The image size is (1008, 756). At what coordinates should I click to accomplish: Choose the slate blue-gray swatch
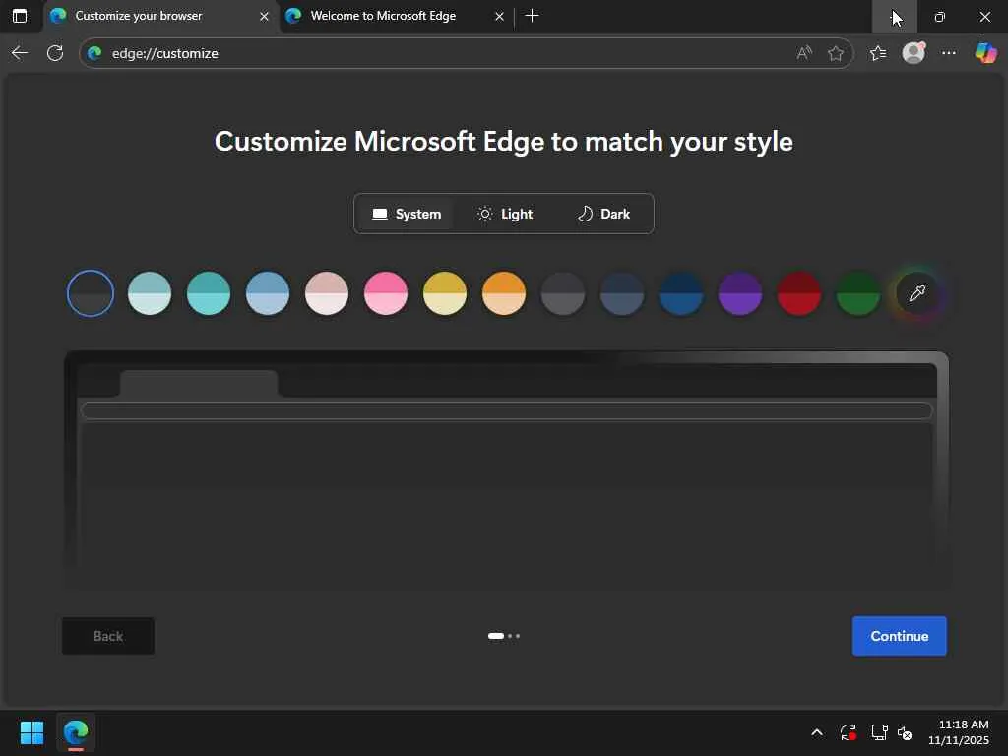(x=622, y=293)
